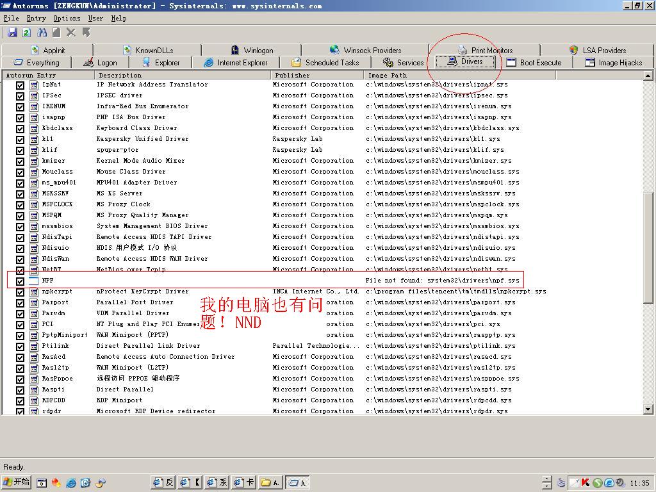656x492 pixels.
Task: Open the Help menu
Action: [119, 19]
